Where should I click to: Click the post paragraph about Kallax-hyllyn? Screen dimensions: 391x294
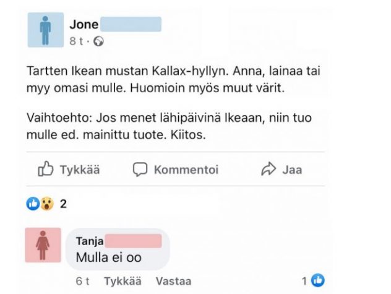pyautogui.click(x=174, y=80)
